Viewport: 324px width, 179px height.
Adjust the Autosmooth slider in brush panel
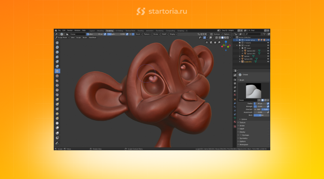pyautogui.click(x=260, y=112)
